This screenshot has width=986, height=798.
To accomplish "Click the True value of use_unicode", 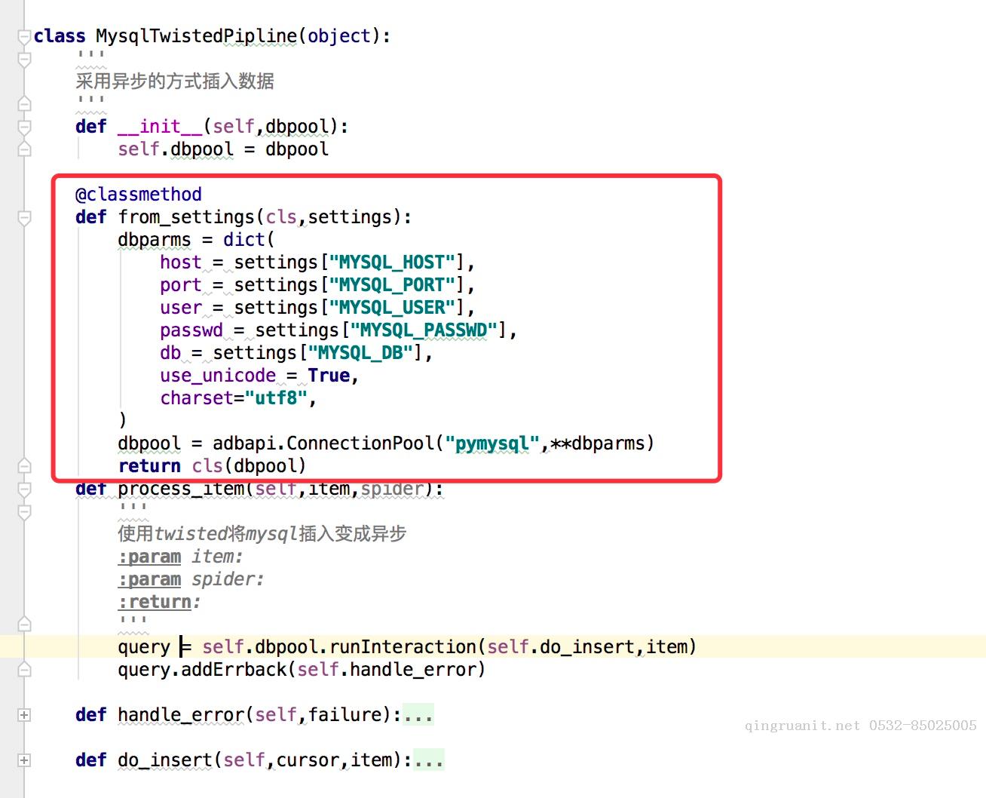I will 329,376.
